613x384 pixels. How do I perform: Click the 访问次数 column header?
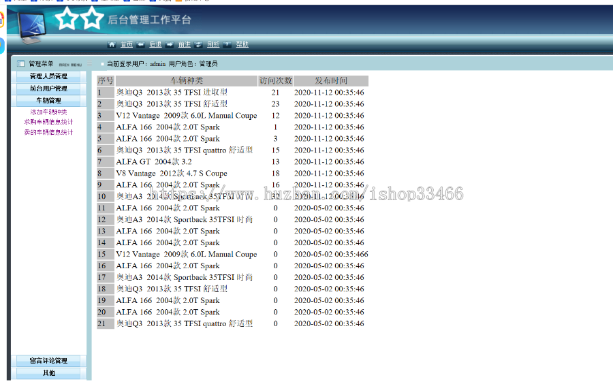276,81
